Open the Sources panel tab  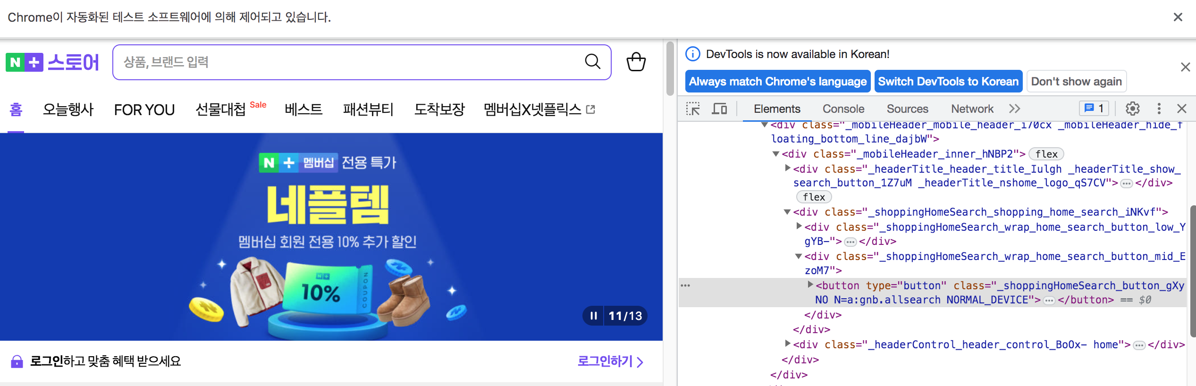(x=907, y=109)
